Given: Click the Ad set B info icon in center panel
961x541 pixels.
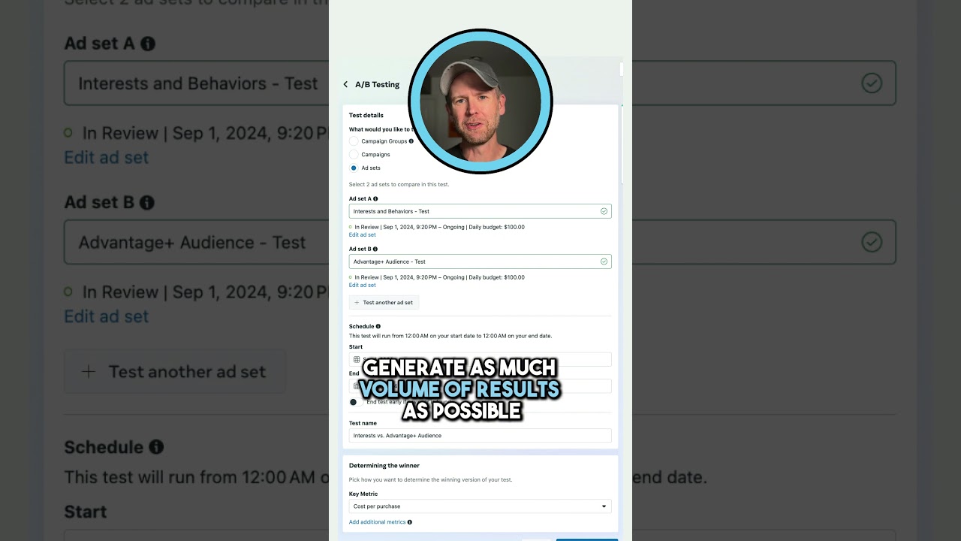Looking at the screenshot, I should pyautogui.click(x=375, y=249).
